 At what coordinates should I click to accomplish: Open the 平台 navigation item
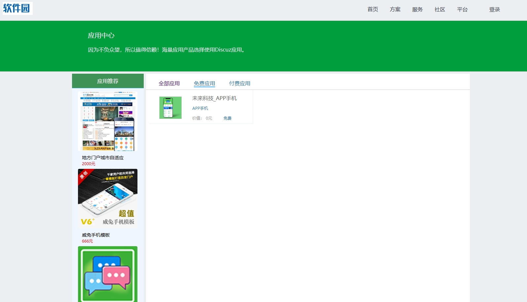462,10
